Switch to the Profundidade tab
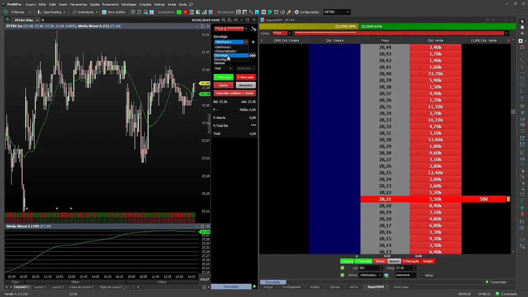This screenshot has width=528, height=297. [x=291, y=287]
